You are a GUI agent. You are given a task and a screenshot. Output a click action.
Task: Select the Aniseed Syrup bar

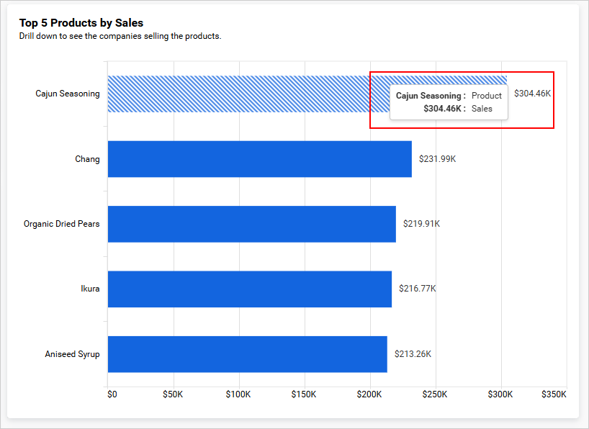pyautogui.click(x=247, y=354)
